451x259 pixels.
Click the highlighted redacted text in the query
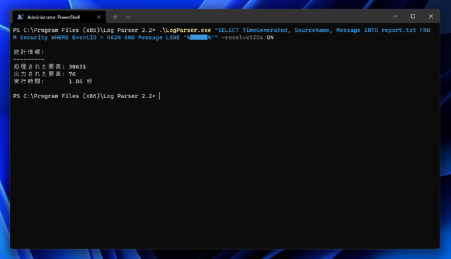pyautogui.click(x=199, y=37)
